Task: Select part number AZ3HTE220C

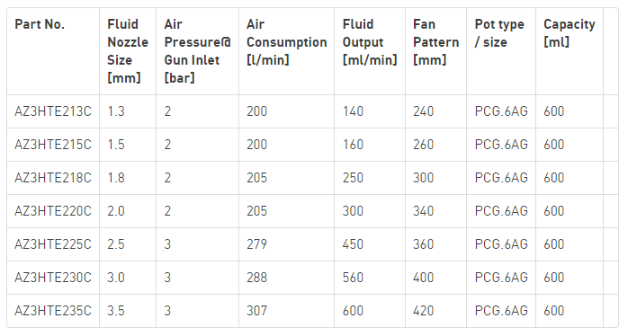Action: coord(53,211)
